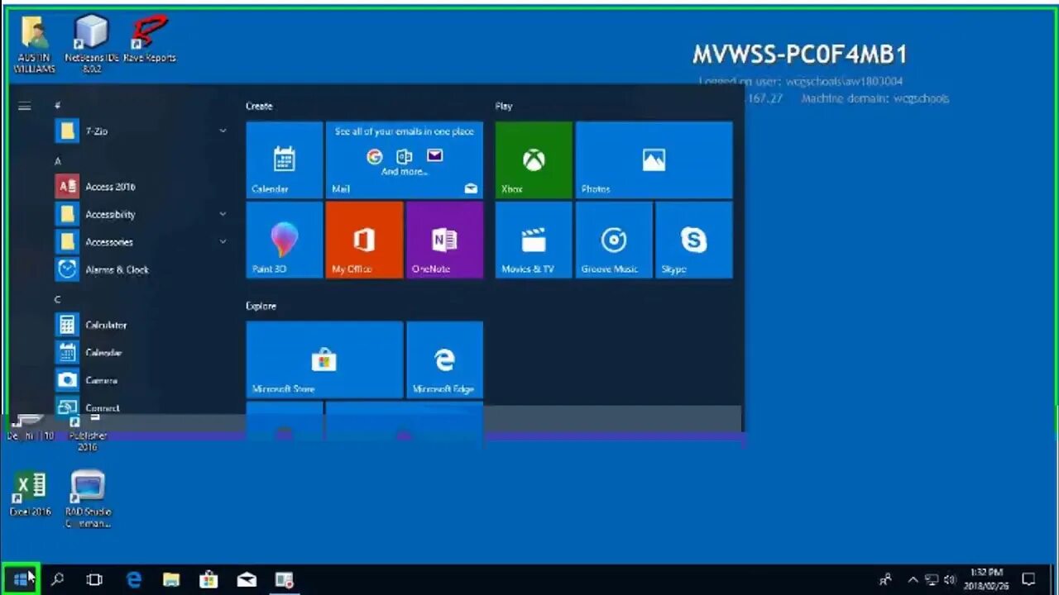Open the My Office tile
The height and width of the screenshot is (595, 1059).
[x=364, y=240]
